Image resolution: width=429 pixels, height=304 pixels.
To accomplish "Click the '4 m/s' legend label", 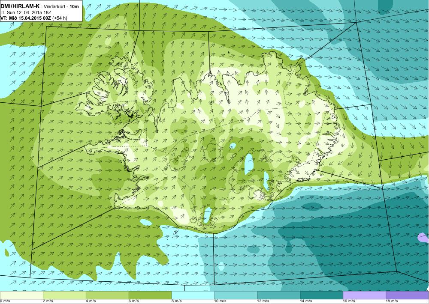I will click(91, 301).
